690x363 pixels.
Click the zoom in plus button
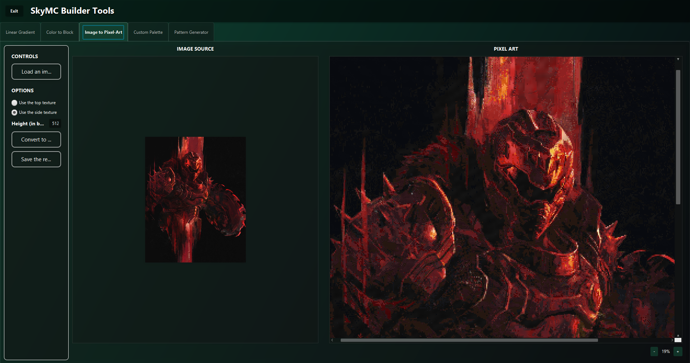[x=678, y=352]
